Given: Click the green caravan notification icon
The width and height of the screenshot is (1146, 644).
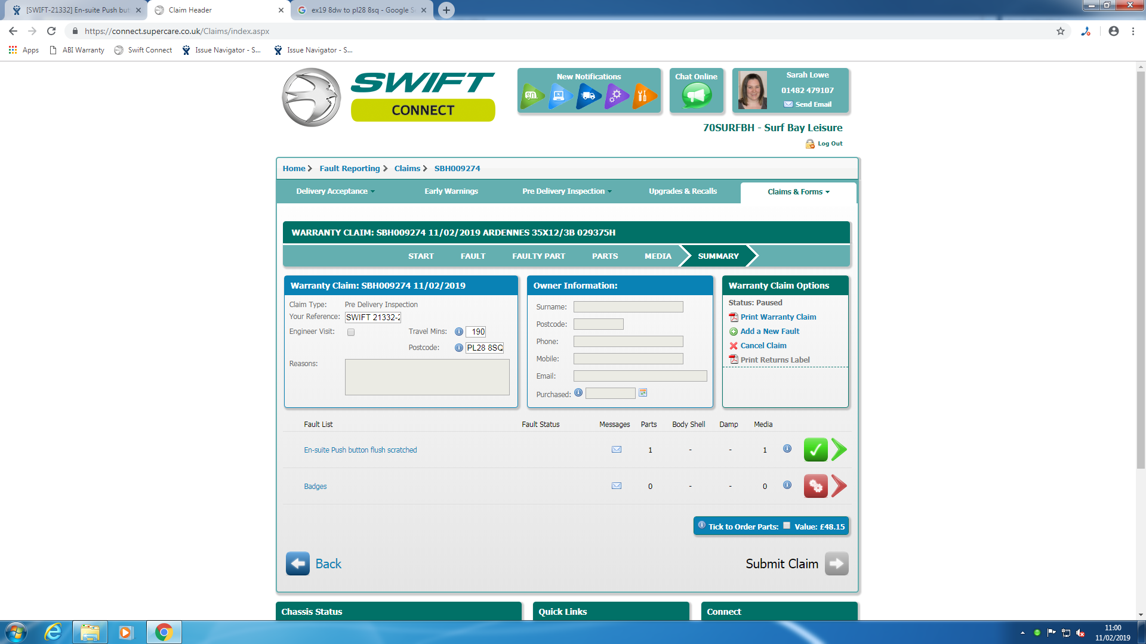Looking at the screenshot, I should pyautogui.click(x=531, y=96).
